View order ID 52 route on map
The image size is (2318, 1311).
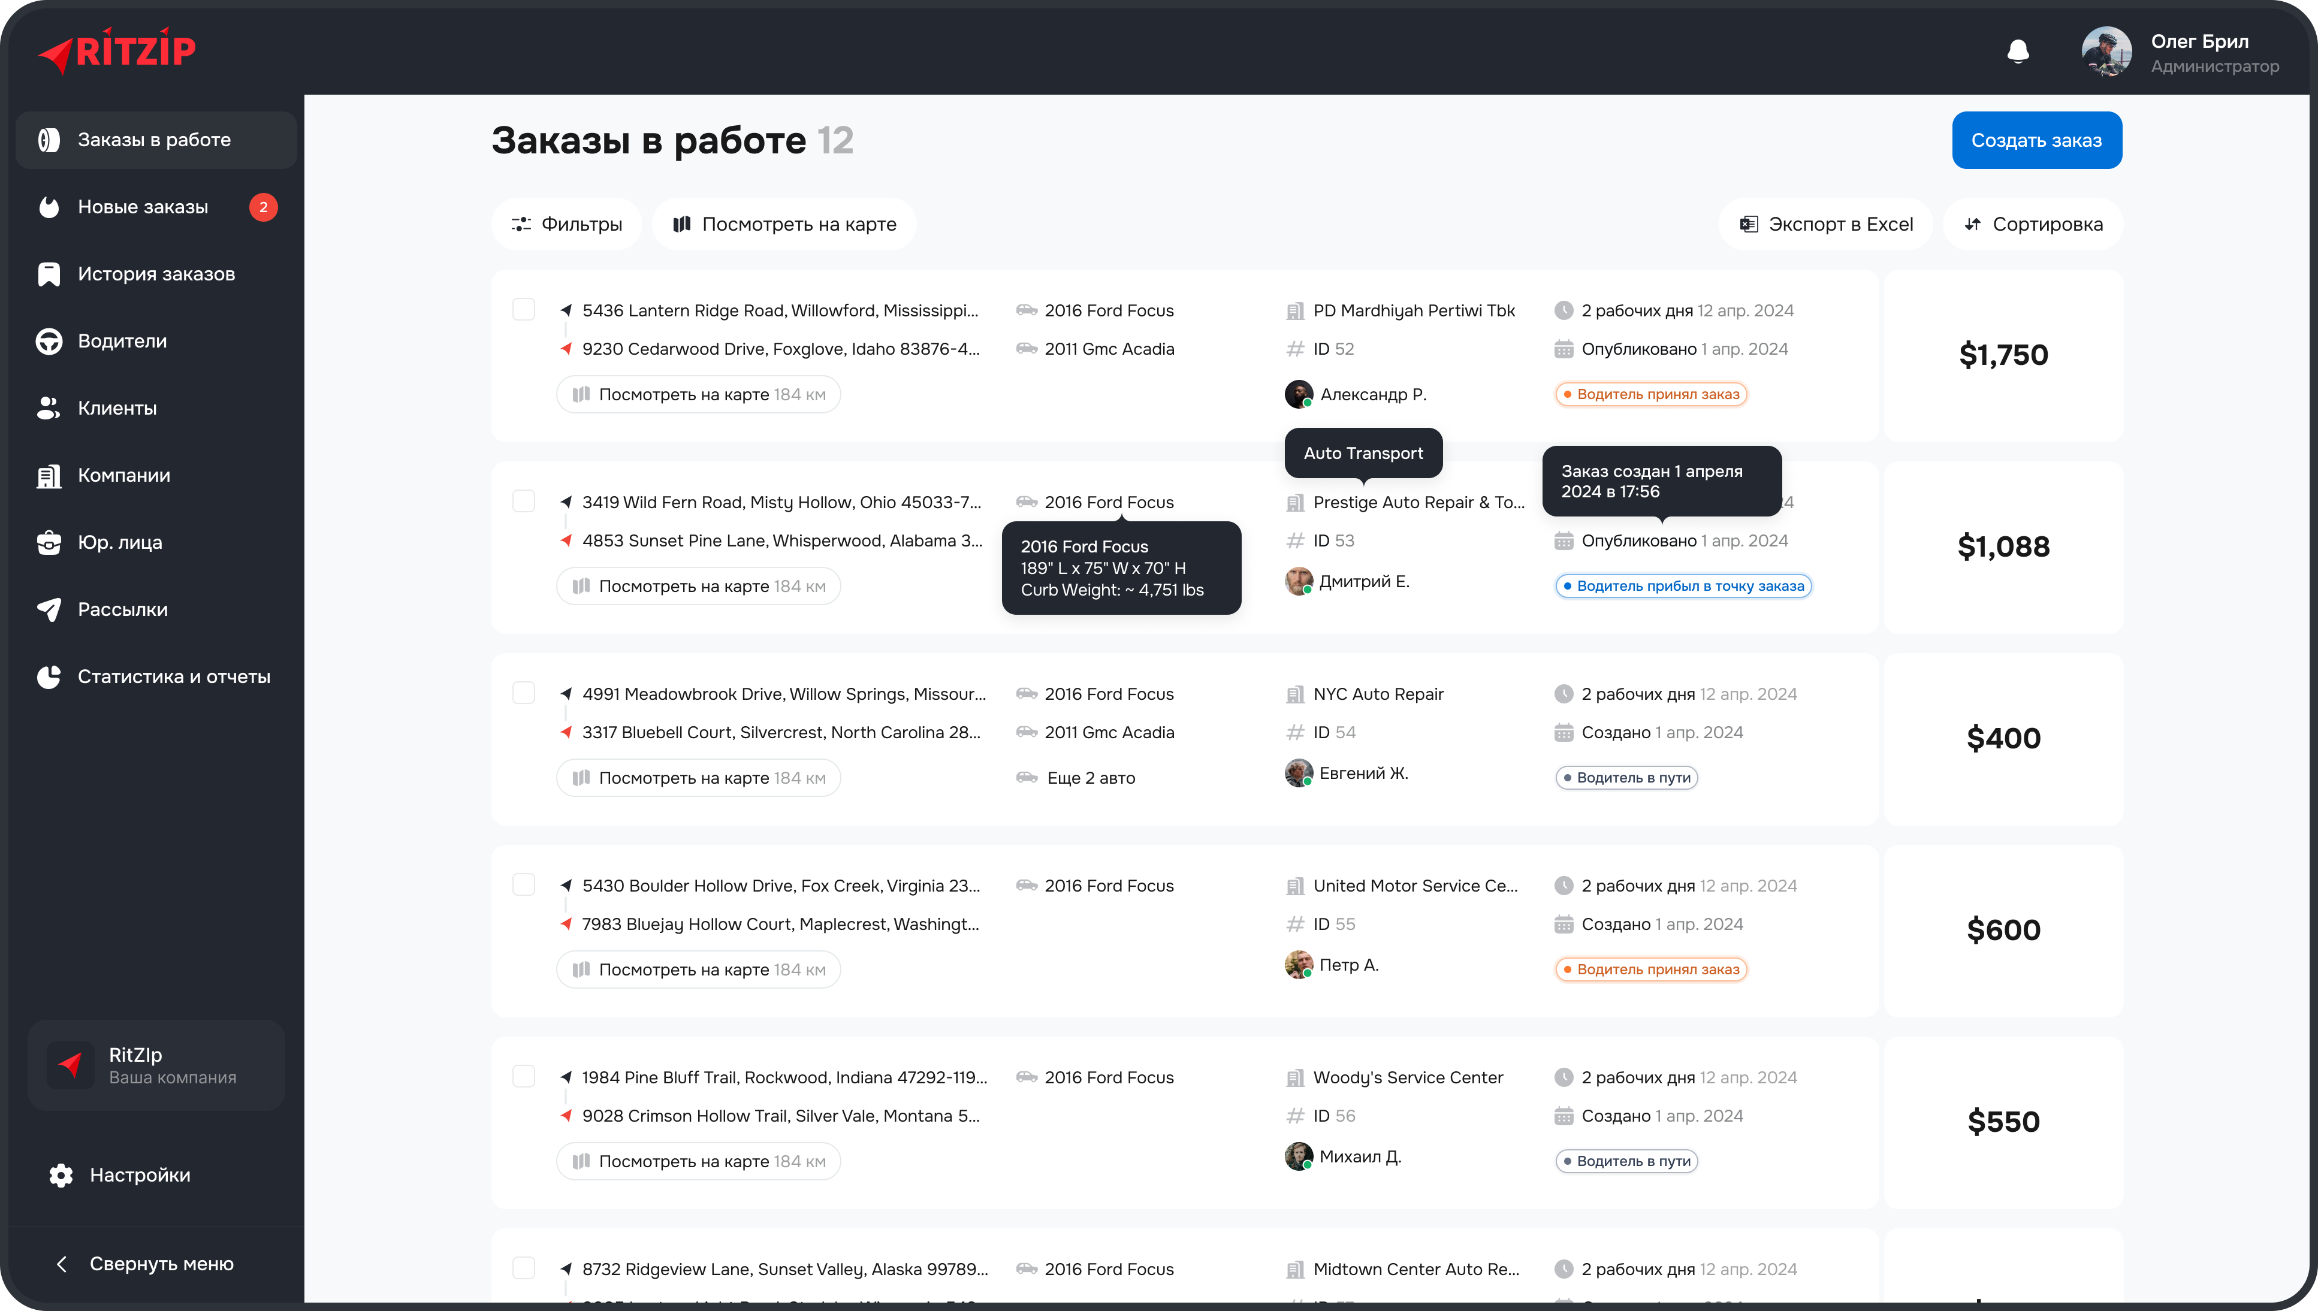point(698,394)
